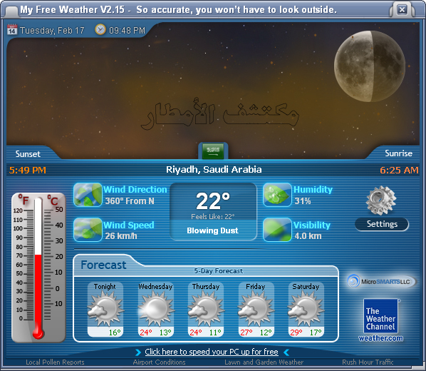The width and height of the screenshot is (426, 371).
Task: Open the Settings gear icon
Action: (381, 200)
